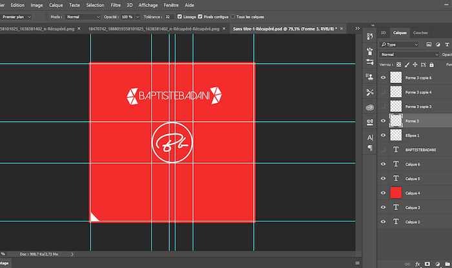Open the Brush settings sliders panel icon

(x=370, y=62)
